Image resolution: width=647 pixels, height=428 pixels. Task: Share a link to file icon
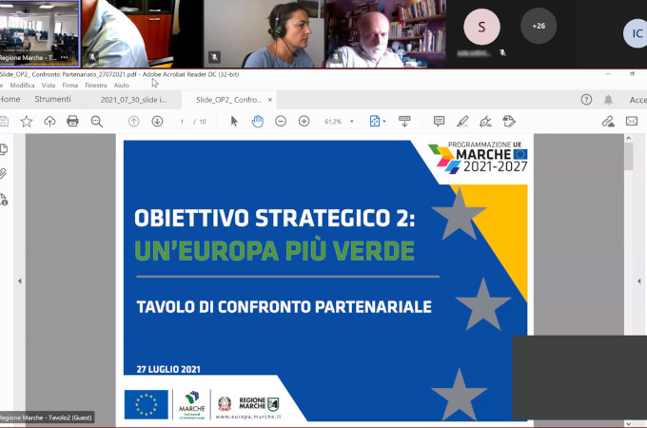click(608, 121)
